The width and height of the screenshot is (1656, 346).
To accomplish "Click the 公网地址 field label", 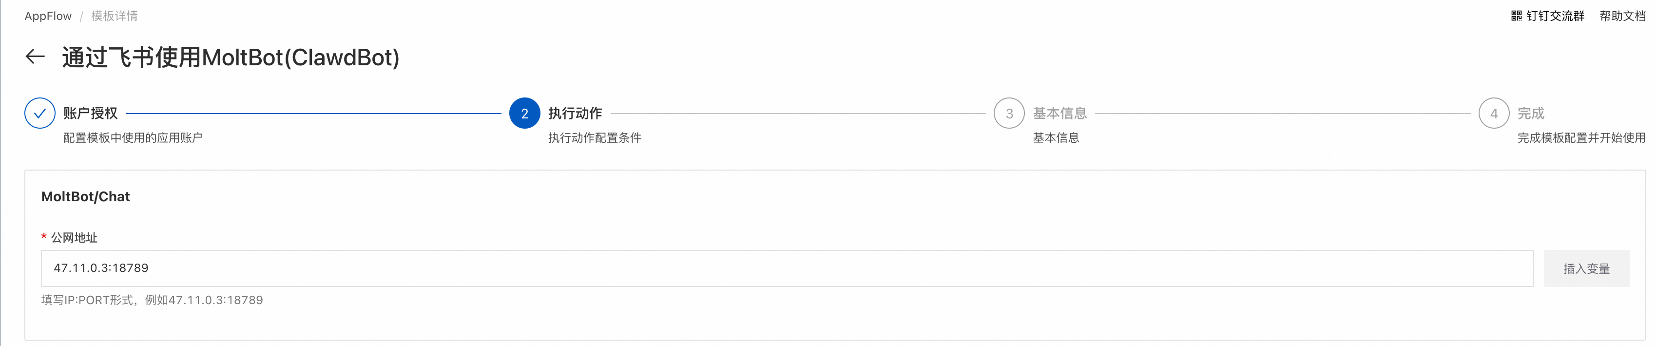I will click(74, 238).
